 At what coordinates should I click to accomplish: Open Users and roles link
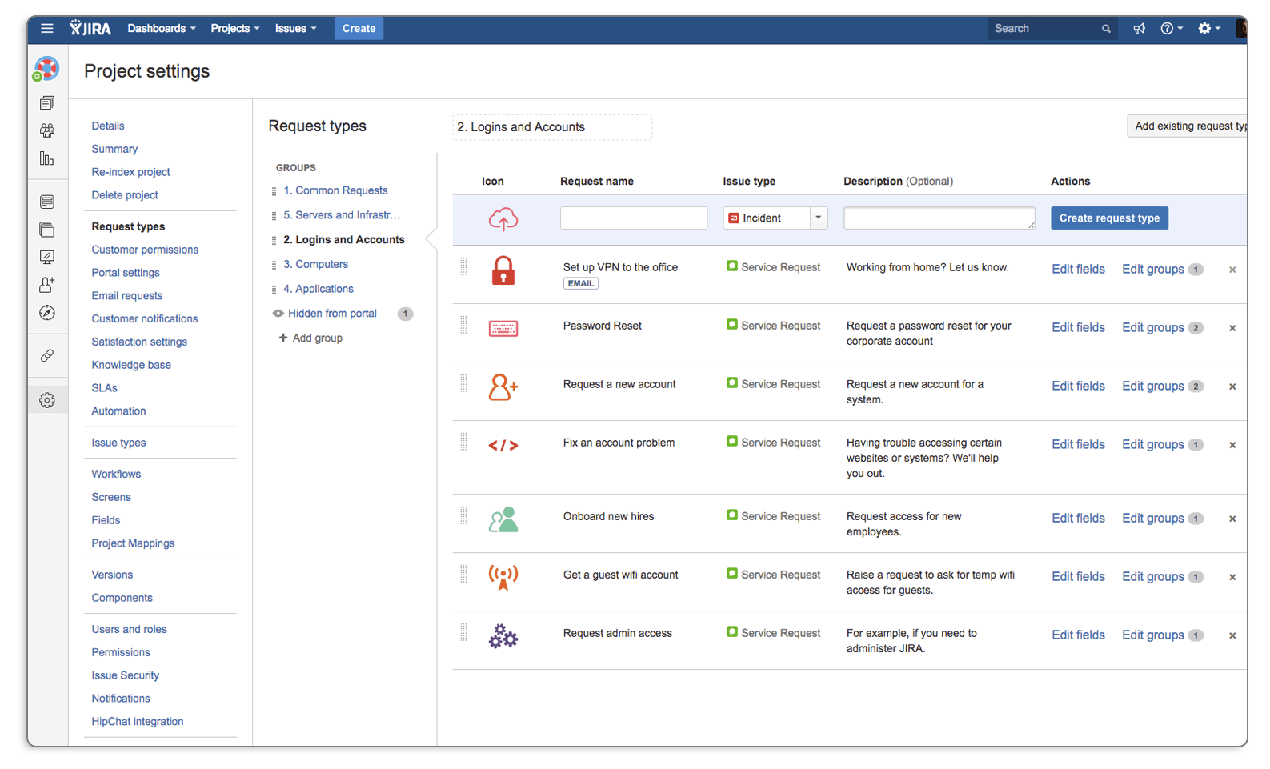[x=129, y=630]
